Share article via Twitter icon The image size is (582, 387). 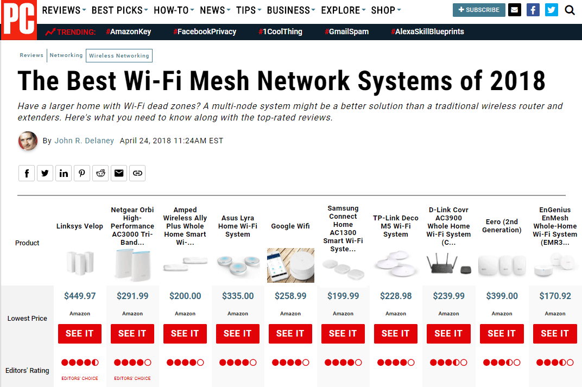coord(45,173)
